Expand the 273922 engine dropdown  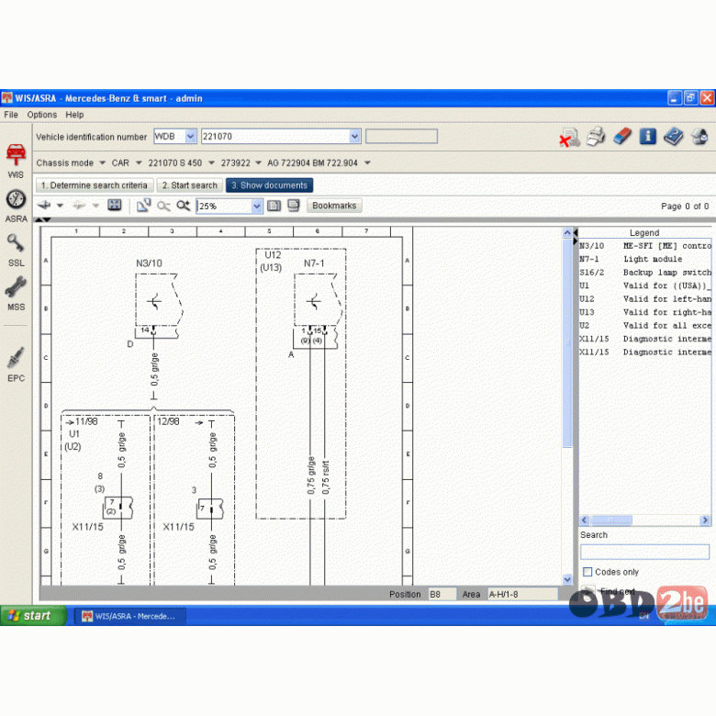click(x=259, y=163)
